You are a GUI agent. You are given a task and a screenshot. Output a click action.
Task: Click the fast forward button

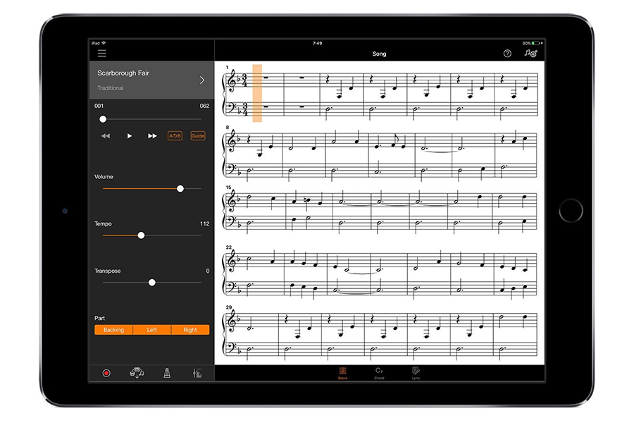[152, 136]
